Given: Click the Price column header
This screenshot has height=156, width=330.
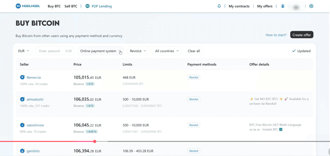Looking at the screenshot, I should tap(78, 64).
